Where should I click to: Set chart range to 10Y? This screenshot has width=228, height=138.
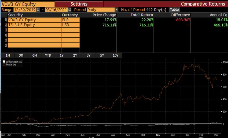(116, 56)
